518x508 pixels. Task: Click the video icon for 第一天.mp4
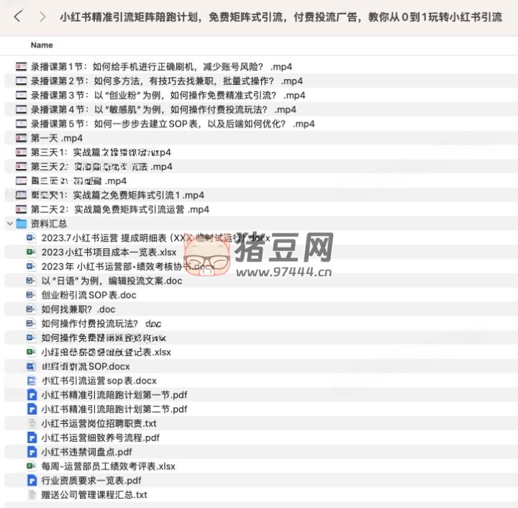tap(21, 138)
